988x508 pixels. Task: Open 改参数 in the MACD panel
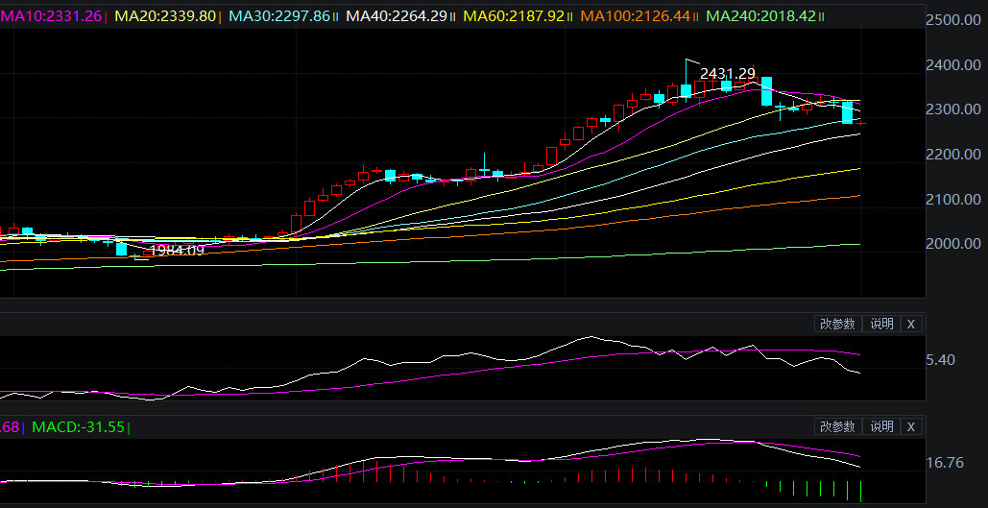(x=837, y=426)
